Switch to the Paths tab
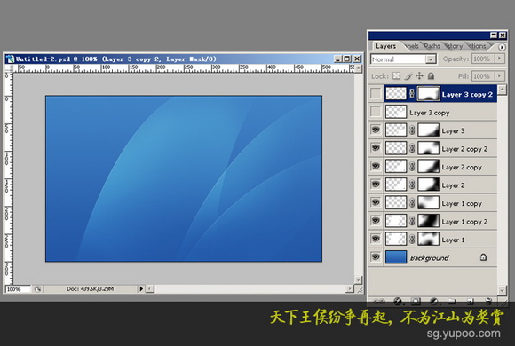Image resolution: width=515 pixels, height=346 pixels. [432, 46]
